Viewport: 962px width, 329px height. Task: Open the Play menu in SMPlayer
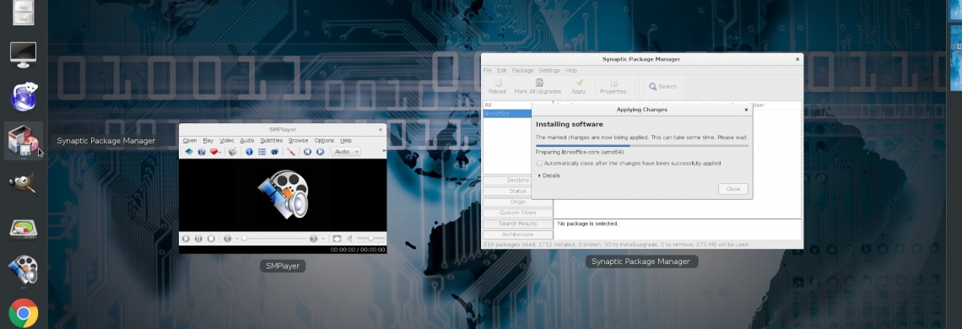[x=208, y=141]
